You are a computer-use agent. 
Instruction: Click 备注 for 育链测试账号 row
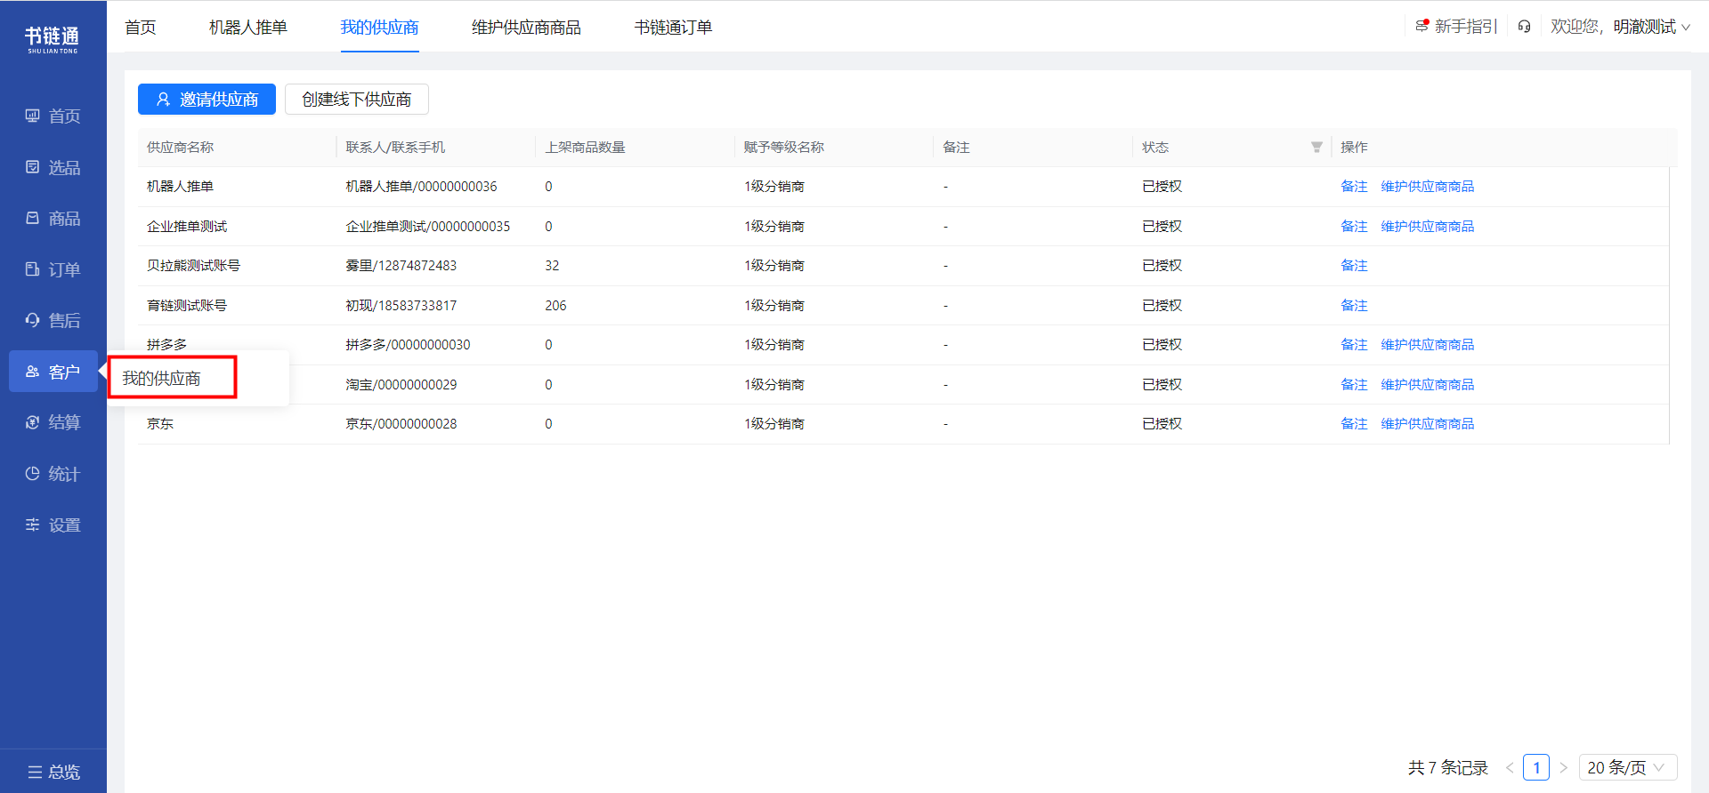1354,306
